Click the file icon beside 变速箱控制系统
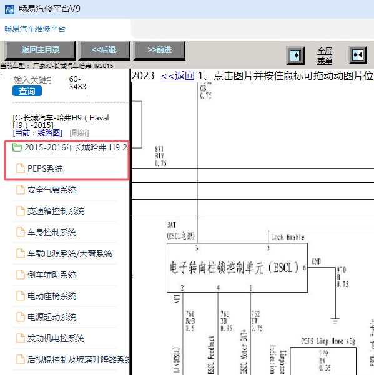The width and height of the screenshot is (374, 375). point(21,211)
